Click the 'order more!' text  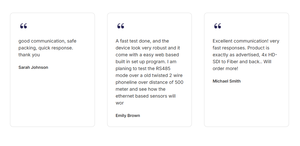[x=225, y=69]
